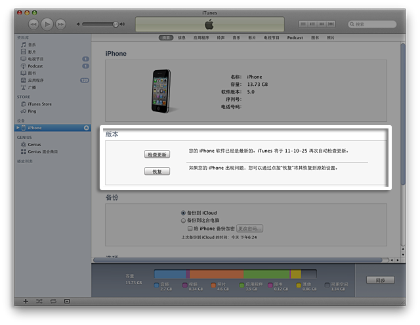This screenshot has height=325, width=420.
Task: Select the 备份到 iCloud radio button
Action: click(184, 214)
